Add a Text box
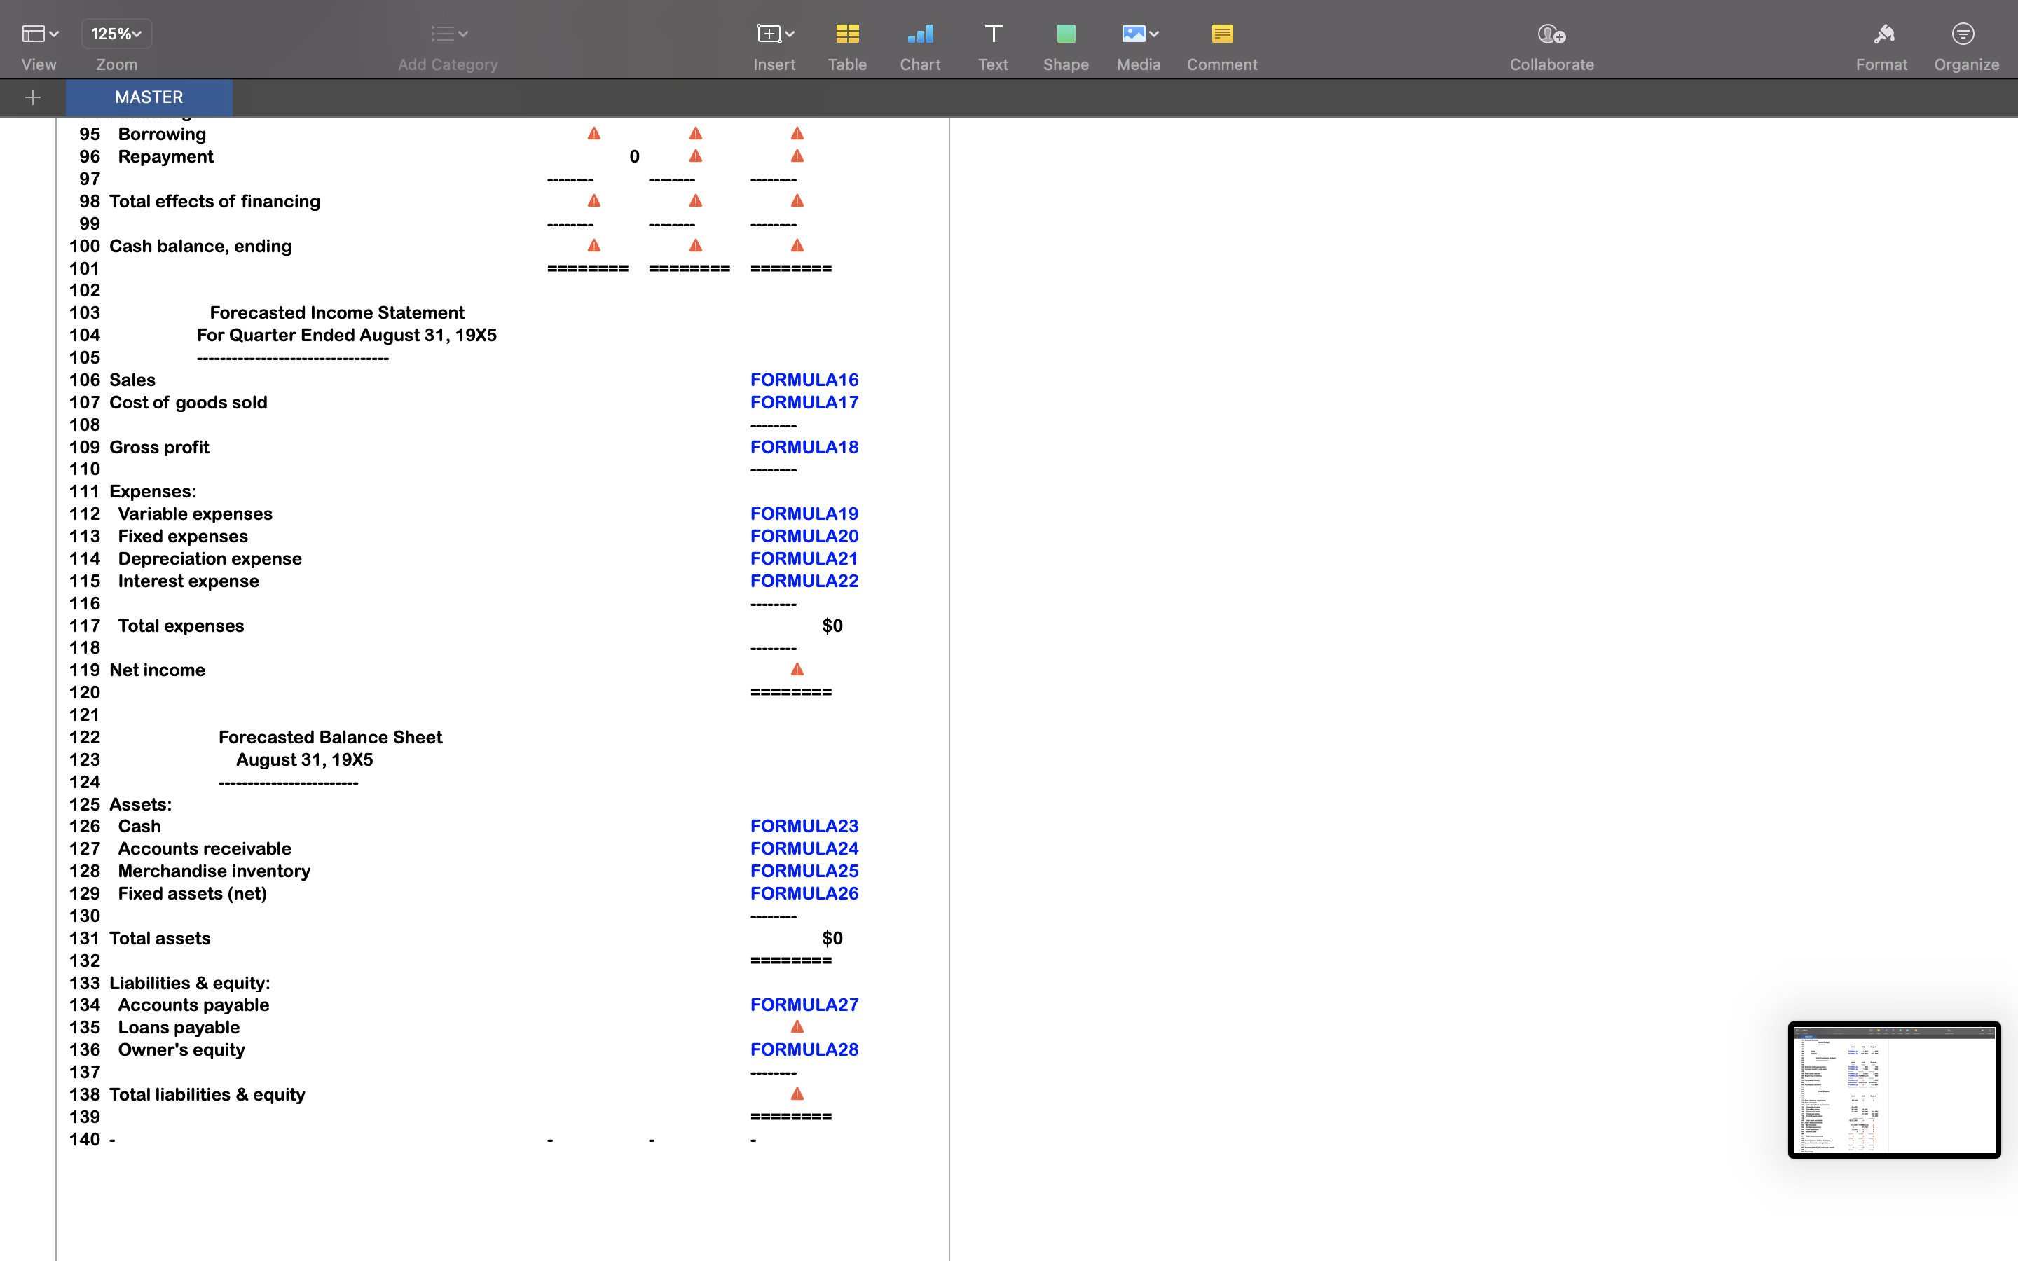 pyautogui.click(x=992, y=43)
